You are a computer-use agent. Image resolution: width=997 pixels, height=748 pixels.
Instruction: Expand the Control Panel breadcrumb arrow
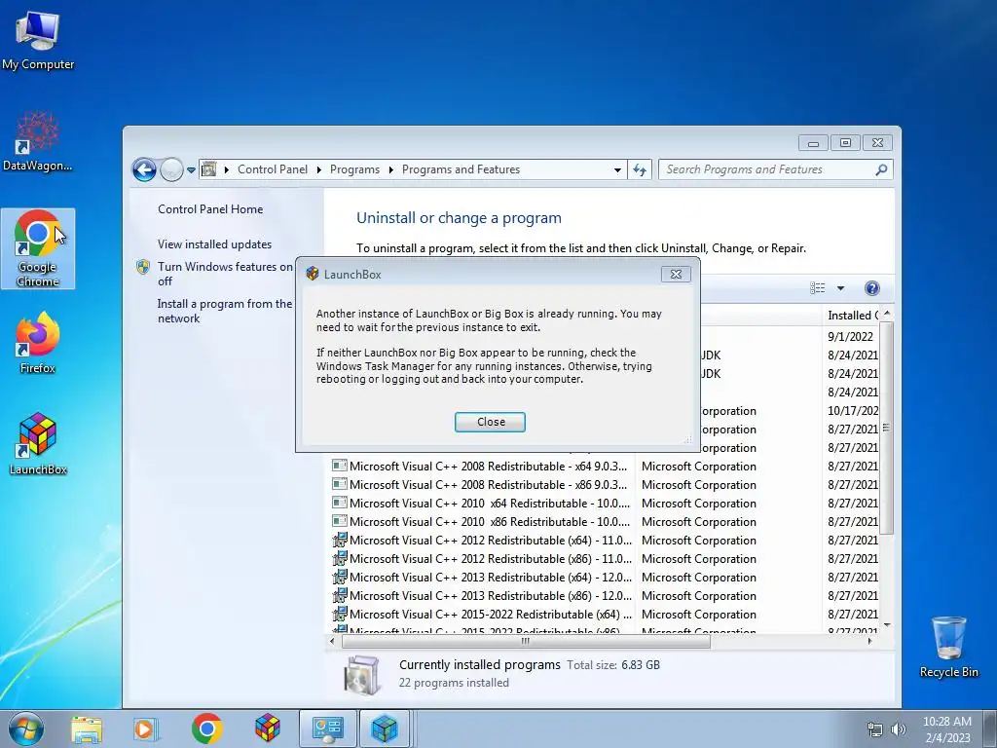coord(318,169)
